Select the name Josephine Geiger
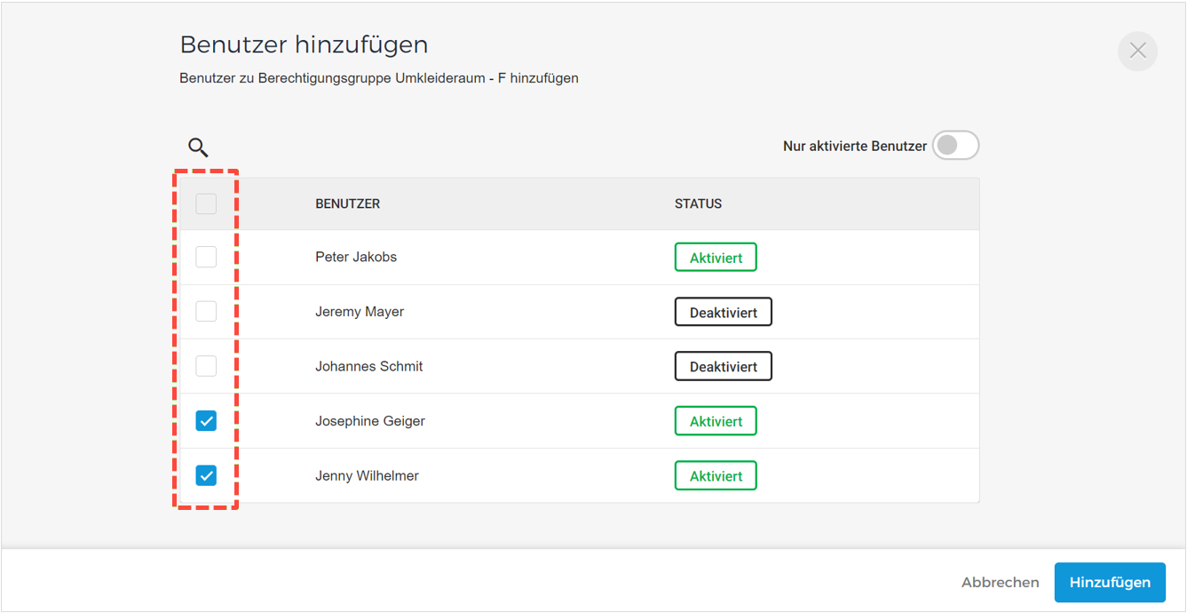The image size is (1187, 613). (x=370, y=421)
